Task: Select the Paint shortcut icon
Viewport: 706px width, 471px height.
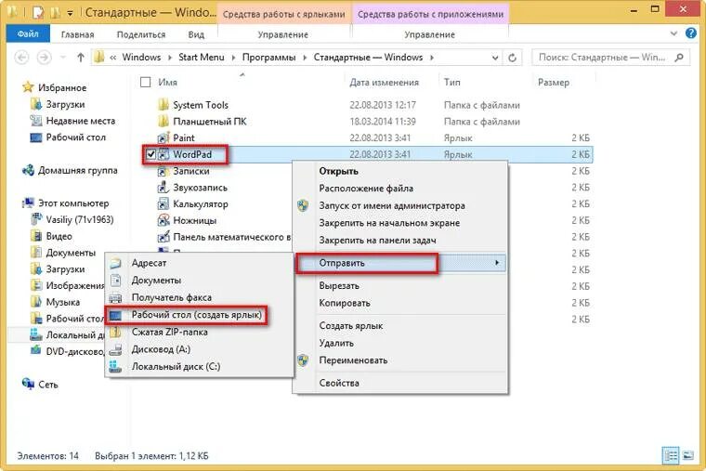Action: point(163,137)
